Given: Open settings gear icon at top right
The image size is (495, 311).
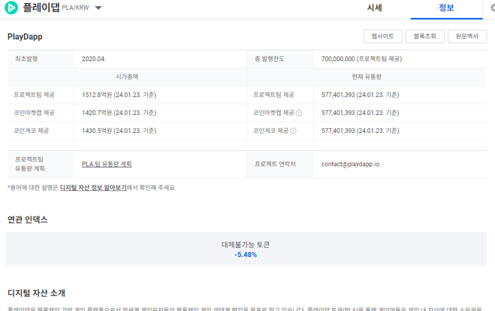Looking at the screenshot, I should point(493,8).
